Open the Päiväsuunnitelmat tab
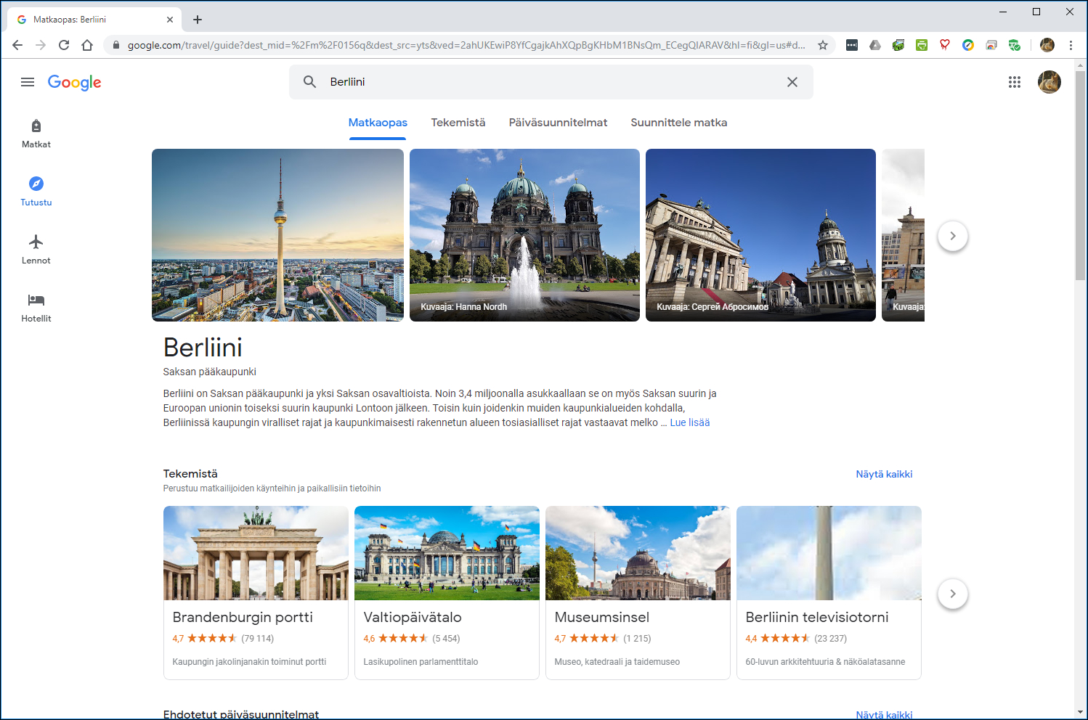This screenshot has height=720, width=1088. [558, 122]
